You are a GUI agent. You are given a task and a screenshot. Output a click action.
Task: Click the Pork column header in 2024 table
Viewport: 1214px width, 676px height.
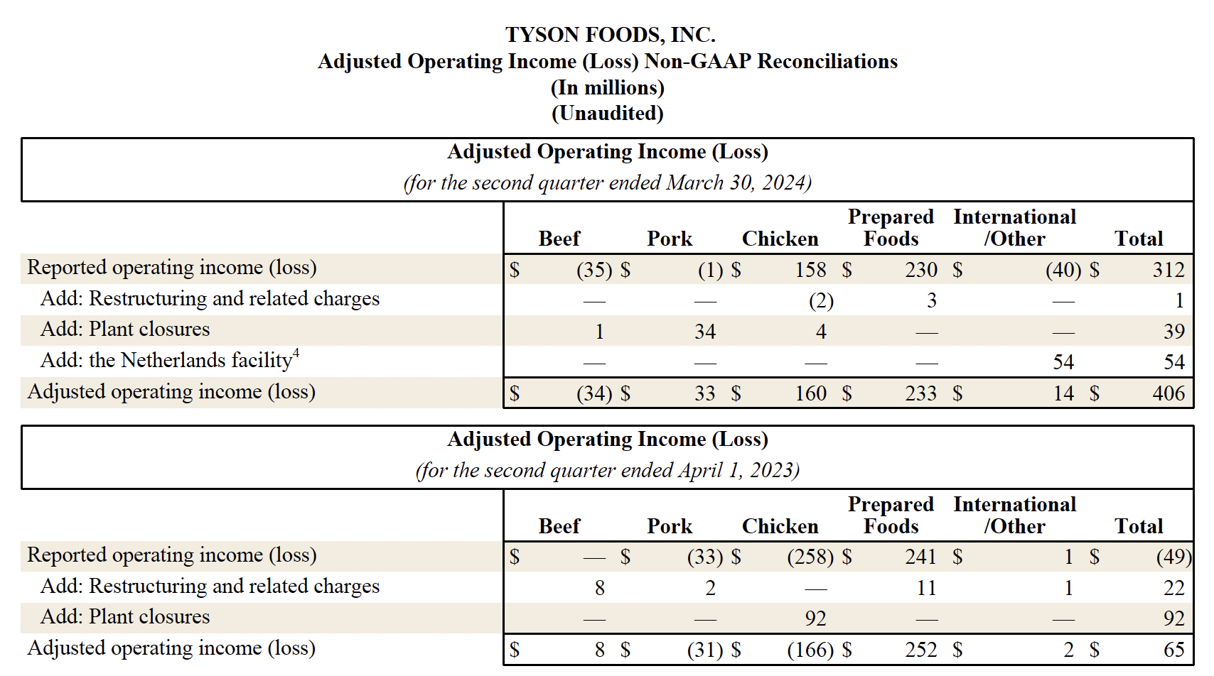pos(669,239)
